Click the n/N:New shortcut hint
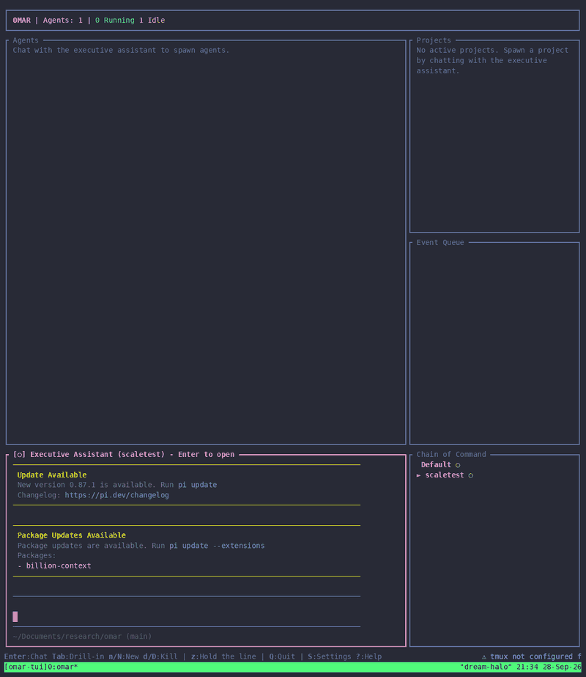 point(124,656)
